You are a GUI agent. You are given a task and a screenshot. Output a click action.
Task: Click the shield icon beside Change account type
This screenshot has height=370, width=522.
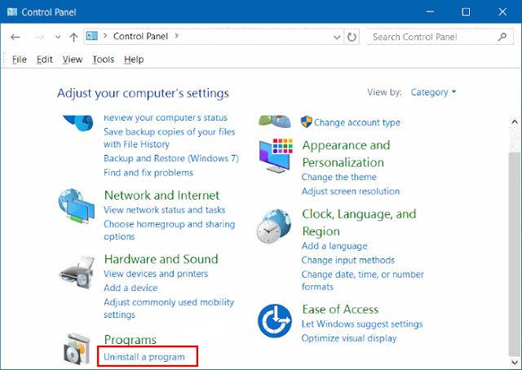[x=307, y=122]
